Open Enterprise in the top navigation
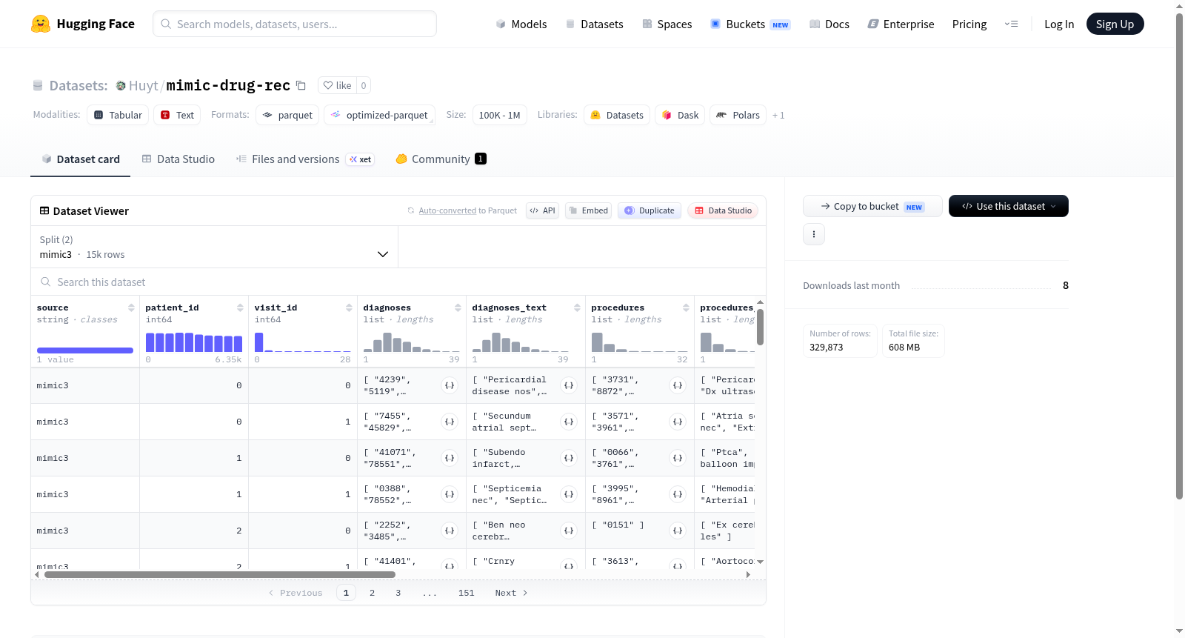1185x638 pixels. 901,24
